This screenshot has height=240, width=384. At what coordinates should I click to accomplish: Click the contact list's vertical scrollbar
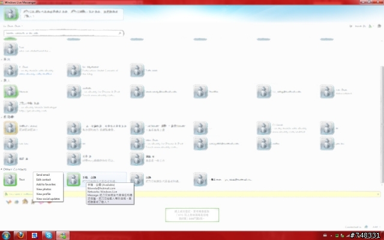click(382, 124)
